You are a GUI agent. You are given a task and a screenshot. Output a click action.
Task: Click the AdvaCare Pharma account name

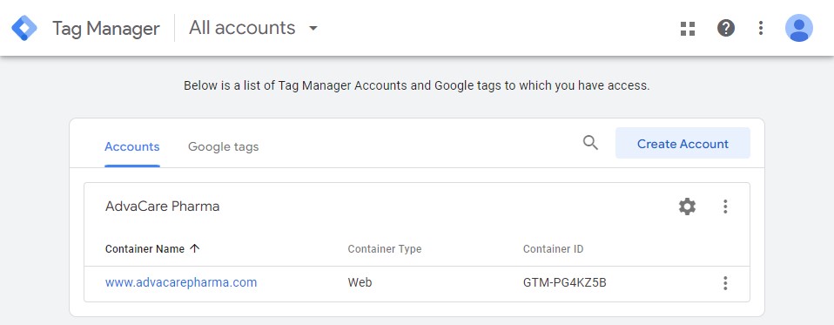point(162,207)
